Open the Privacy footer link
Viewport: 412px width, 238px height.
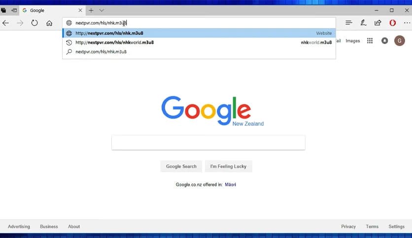[348, 227]
